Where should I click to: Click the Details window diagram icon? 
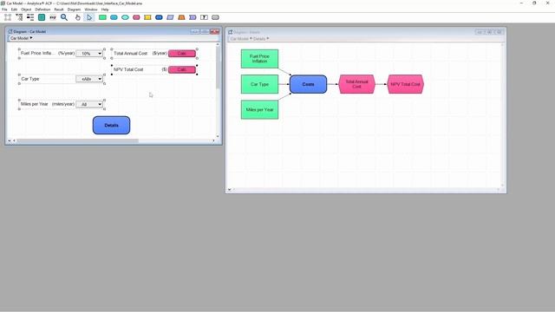pos(231,32)
